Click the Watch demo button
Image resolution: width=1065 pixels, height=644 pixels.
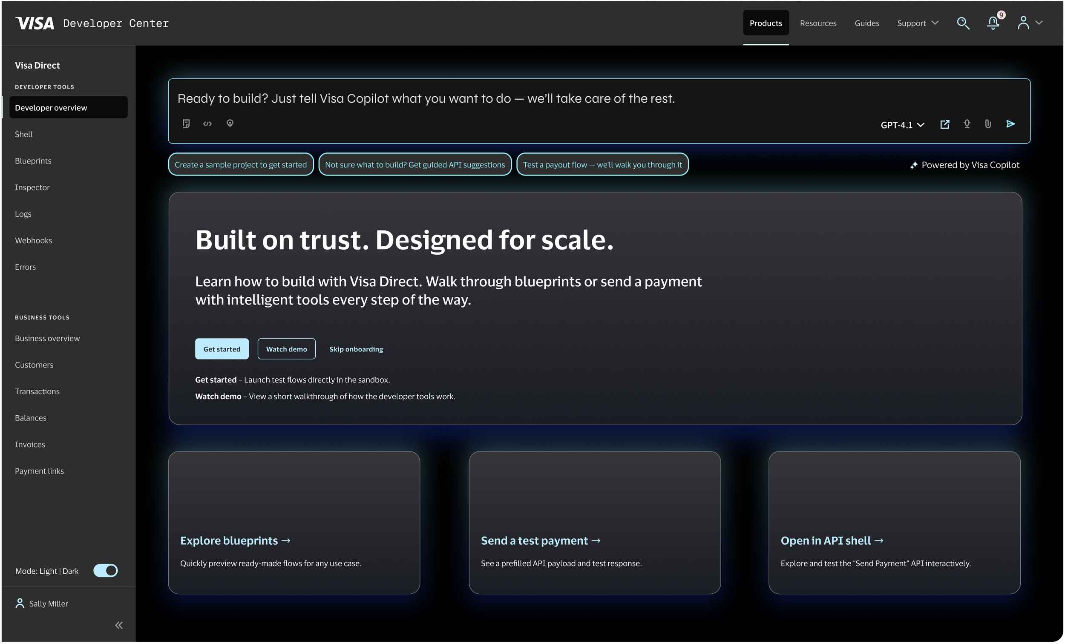point(286,349)
